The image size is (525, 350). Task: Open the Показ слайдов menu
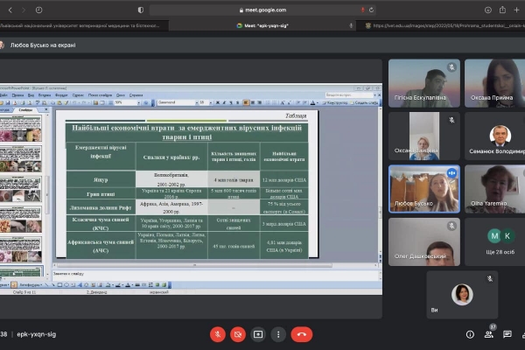tap(100, 95)
